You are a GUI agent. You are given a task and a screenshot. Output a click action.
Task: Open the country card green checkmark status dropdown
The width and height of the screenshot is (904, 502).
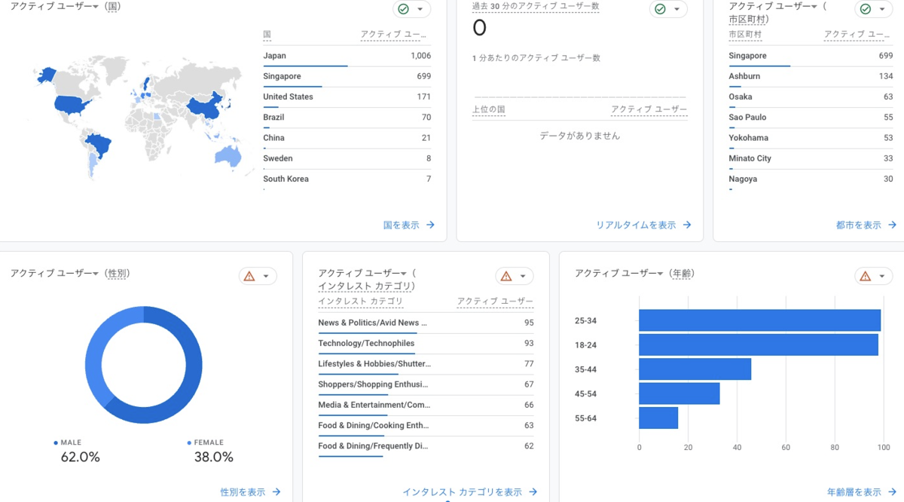pyautogui.click(x=412, y=9)
